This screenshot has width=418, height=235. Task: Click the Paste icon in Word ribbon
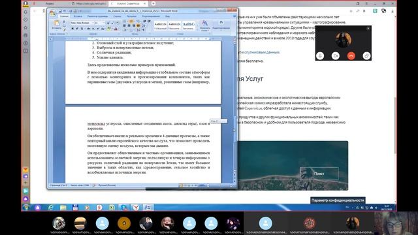57,24
